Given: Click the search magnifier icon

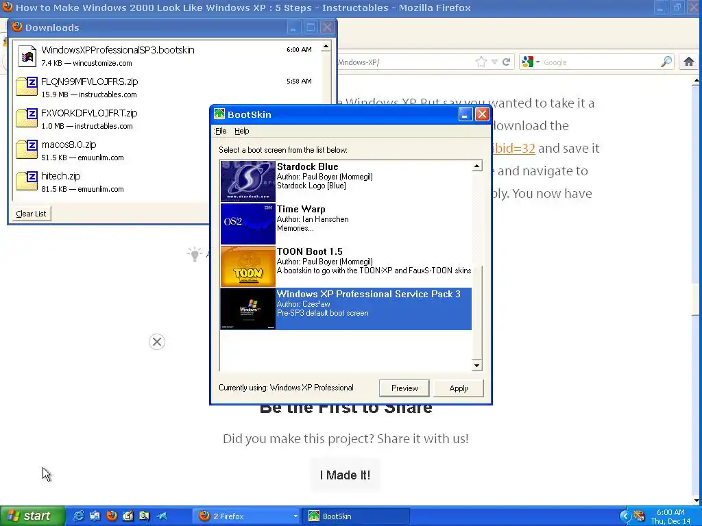Looking at the screenshot, I should pyautogui.click(x=666, y=62).
